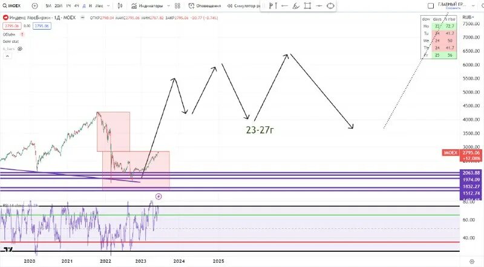Open the RUB currency dropdown

tap(468, 18)
